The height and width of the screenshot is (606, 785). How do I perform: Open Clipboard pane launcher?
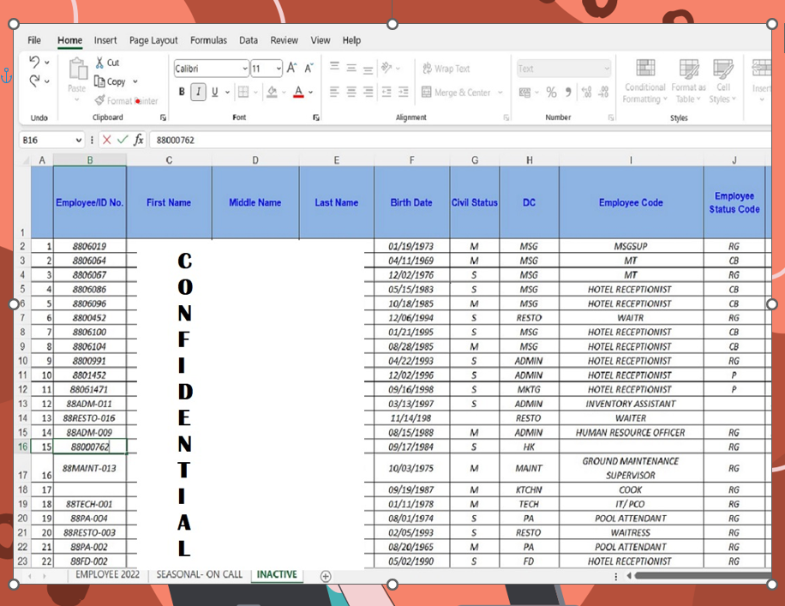(x=163, y=117)
